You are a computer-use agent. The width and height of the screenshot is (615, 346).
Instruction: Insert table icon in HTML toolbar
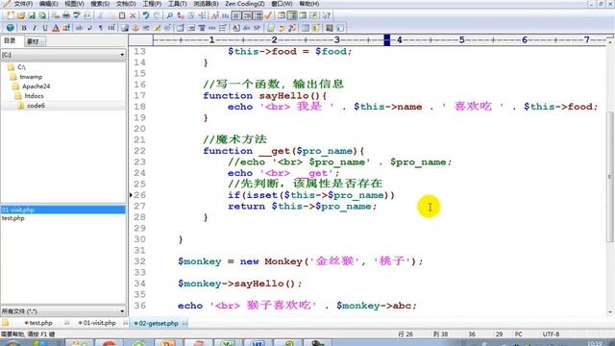[x=180, y=28]
